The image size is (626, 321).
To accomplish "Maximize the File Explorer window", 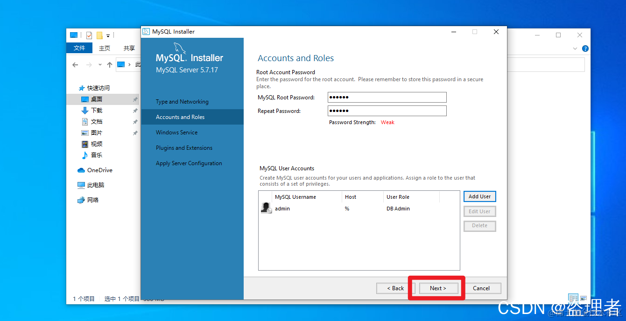I will 558,35.
